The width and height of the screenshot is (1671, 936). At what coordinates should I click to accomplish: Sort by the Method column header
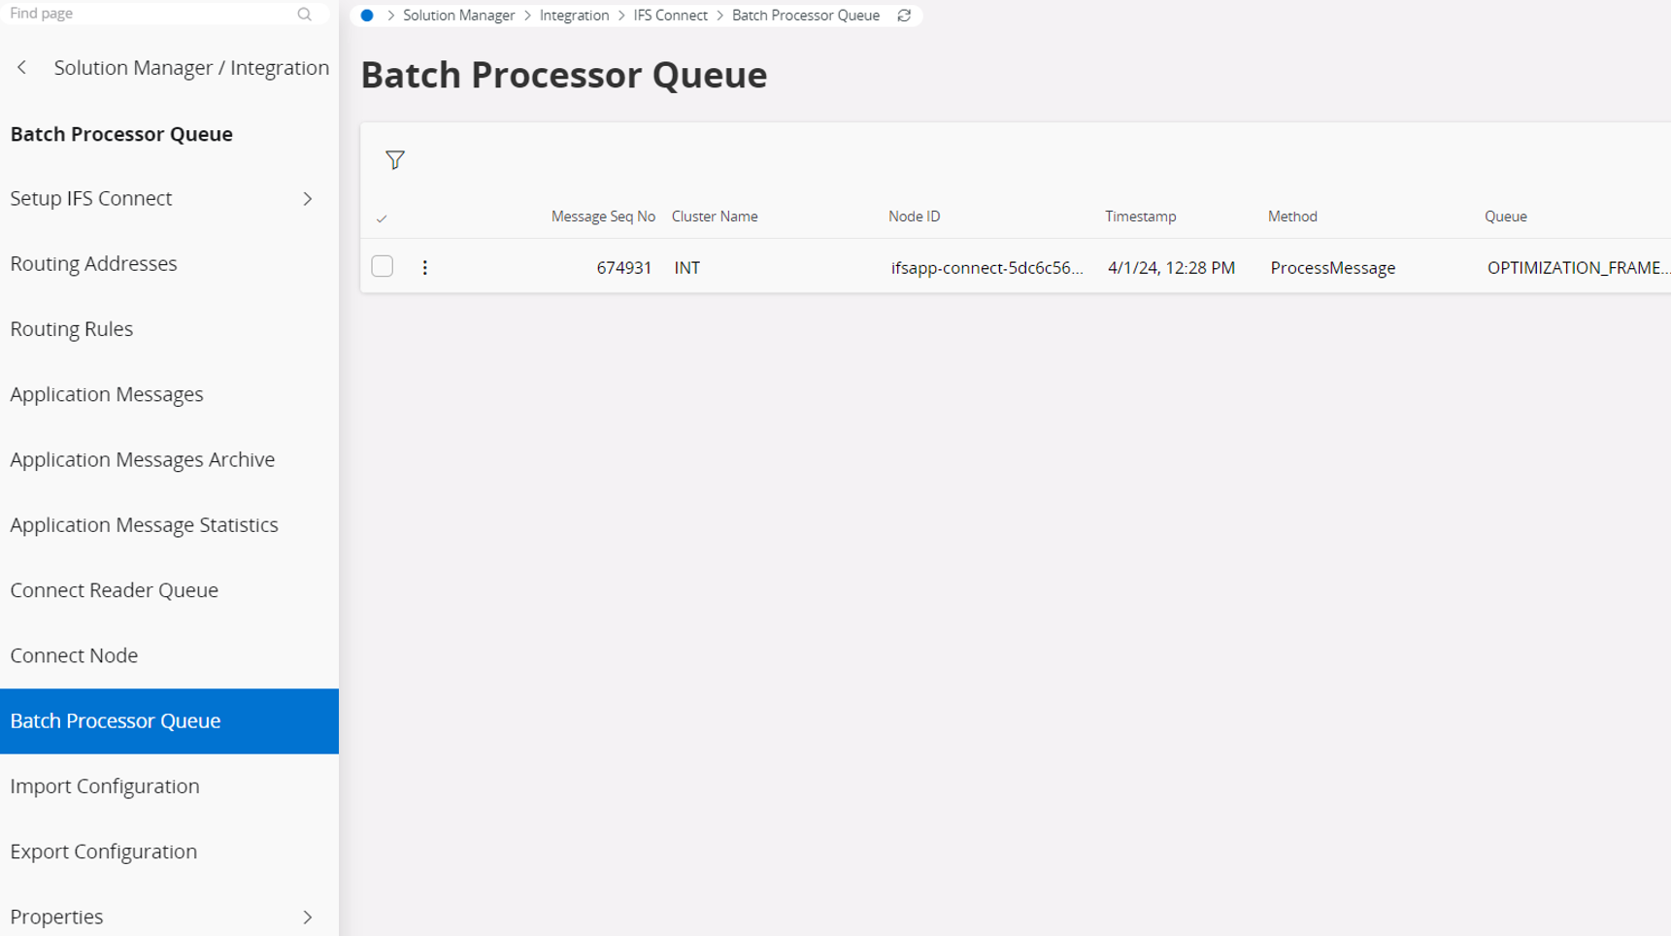(x=1292, y=217)
